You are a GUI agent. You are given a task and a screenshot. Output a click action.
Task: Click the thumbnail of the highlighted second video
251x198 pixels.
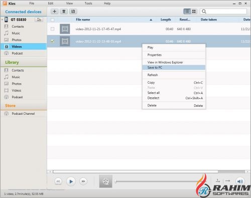point(65,41)
